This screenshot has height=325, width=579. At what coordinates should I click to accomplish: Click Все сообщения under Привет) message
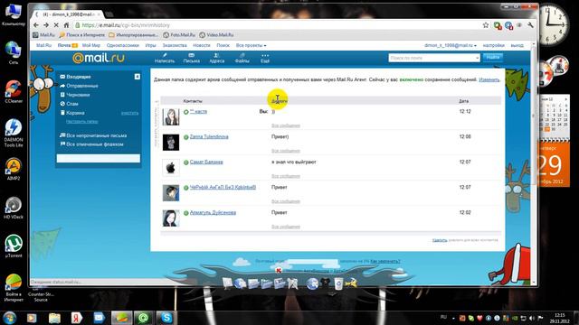point(286,151)
